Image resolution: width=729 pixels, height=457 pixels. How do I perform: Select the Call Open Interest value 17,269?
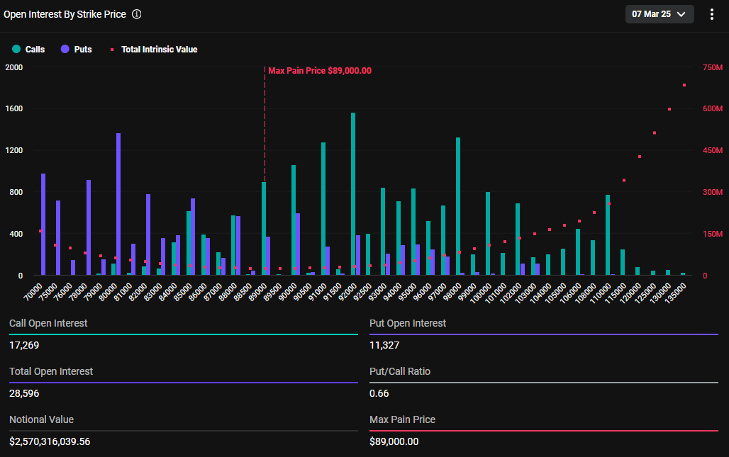(24, 345)
